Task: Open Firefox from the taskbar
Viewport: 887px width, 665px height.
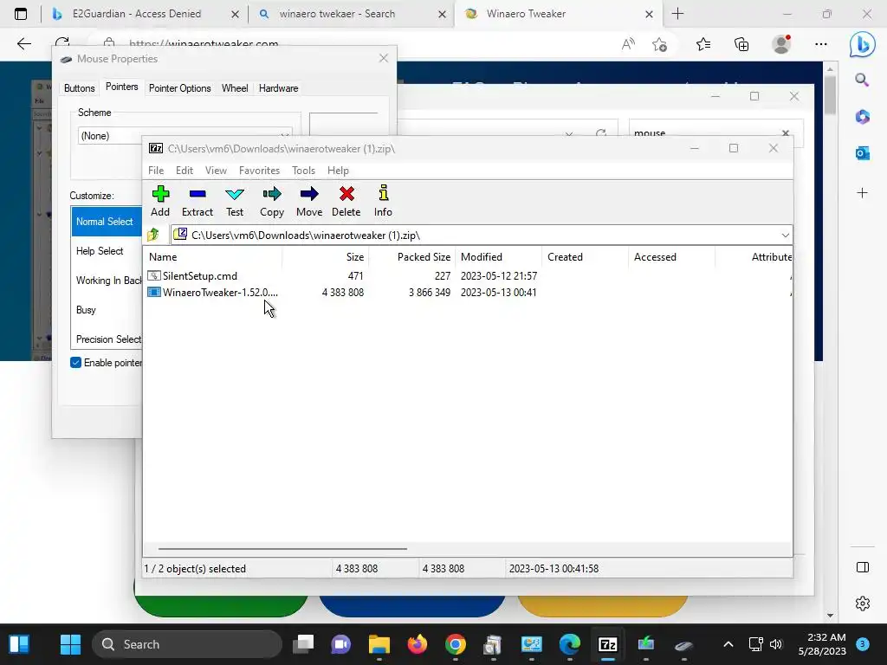Action: [x=418, y=644]
